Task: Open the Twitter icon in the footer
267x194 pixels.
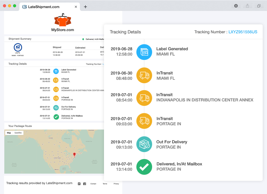Action: (79, 184)
